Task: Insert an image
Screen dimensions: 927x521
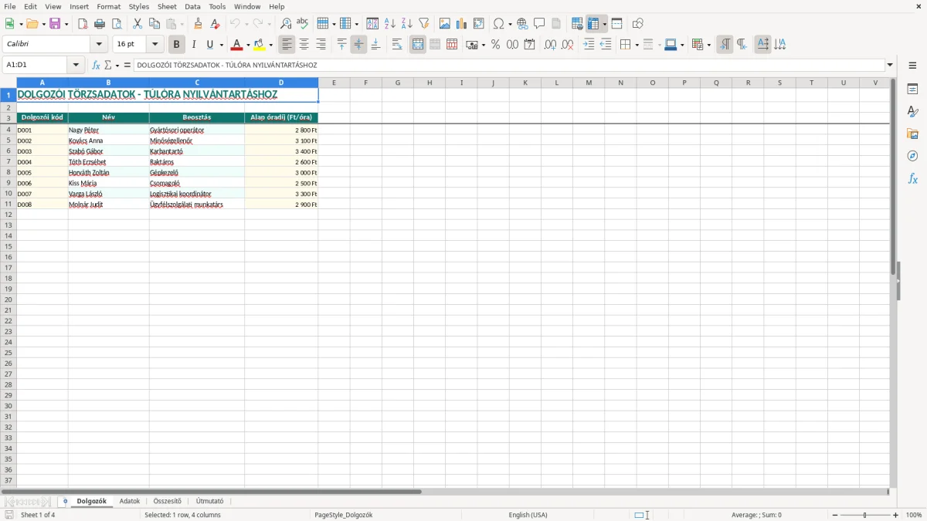Action: [445, 24]
